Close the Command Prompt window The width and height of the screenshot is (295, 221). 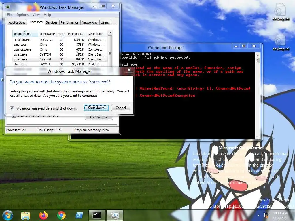pos(254,46)
